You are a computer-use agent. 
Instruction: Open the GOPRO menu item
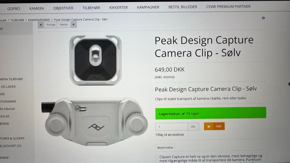[14, 8]
